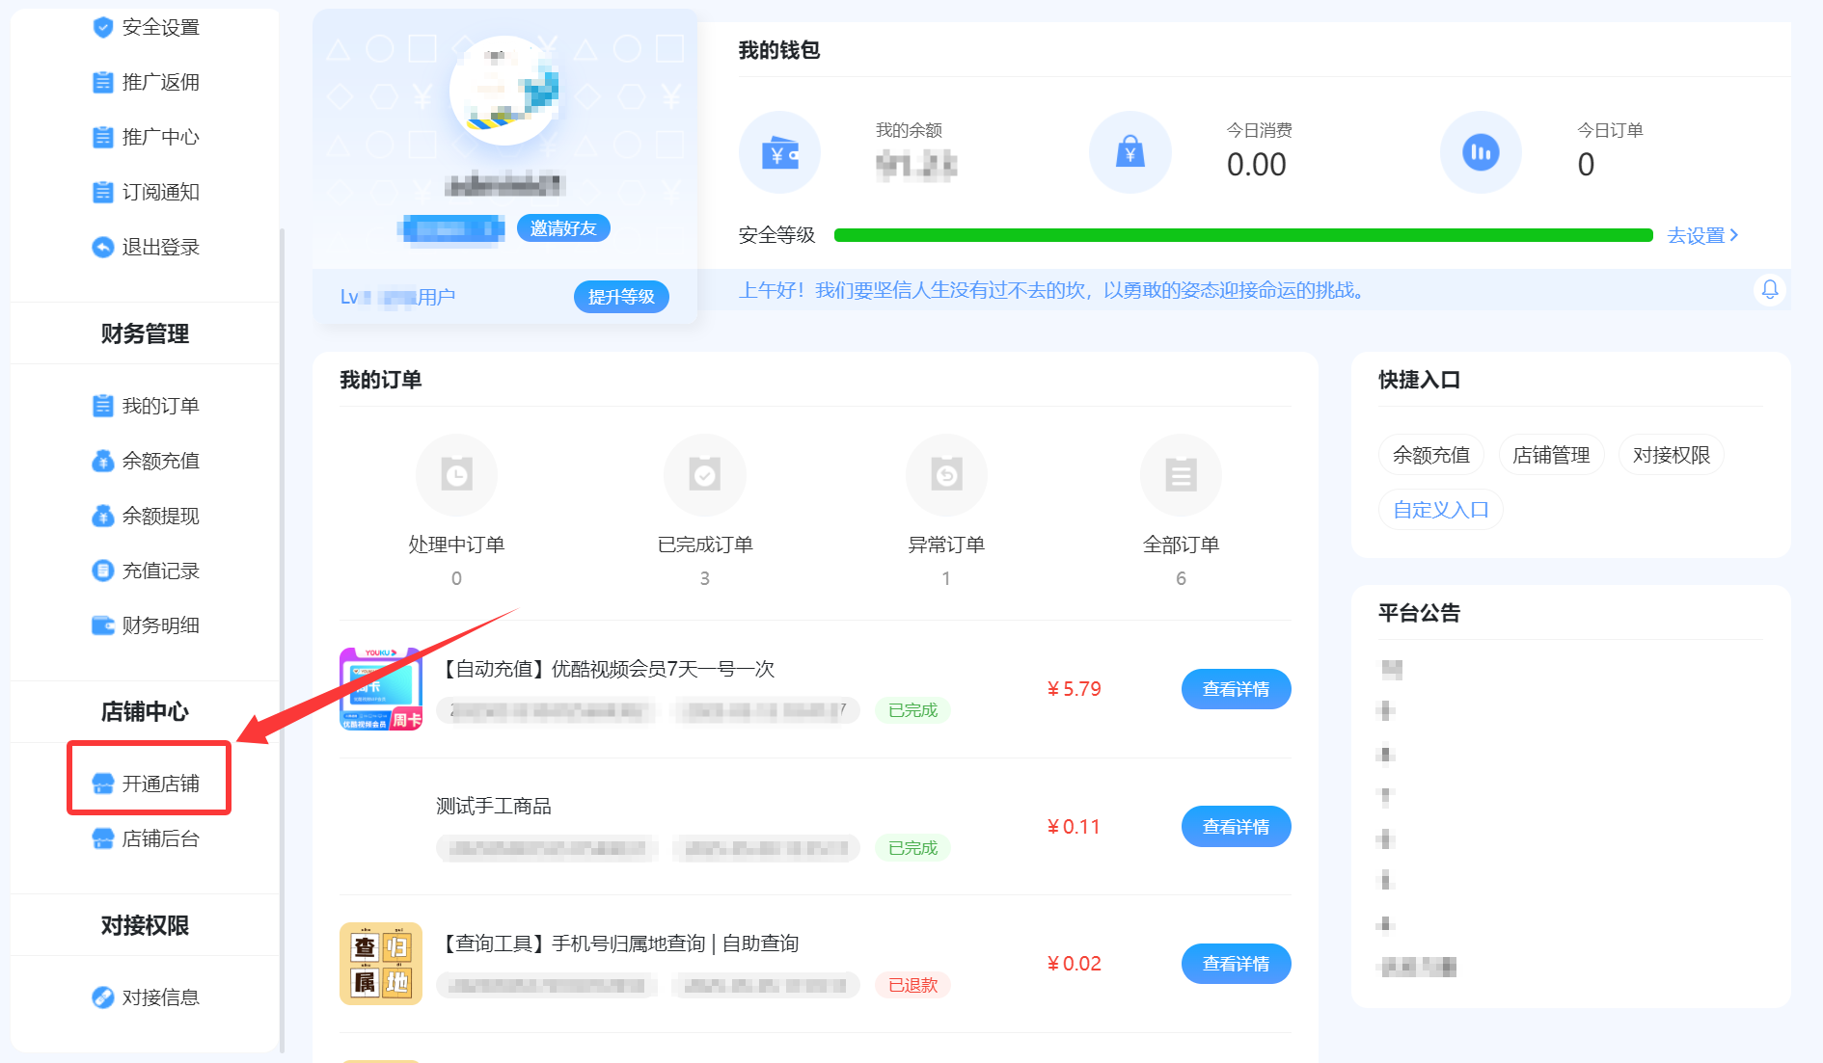The width and height of the screenshot is (1823, 1063).
Task: Click 全部订单 label
Action: (x=1181, y=545)
